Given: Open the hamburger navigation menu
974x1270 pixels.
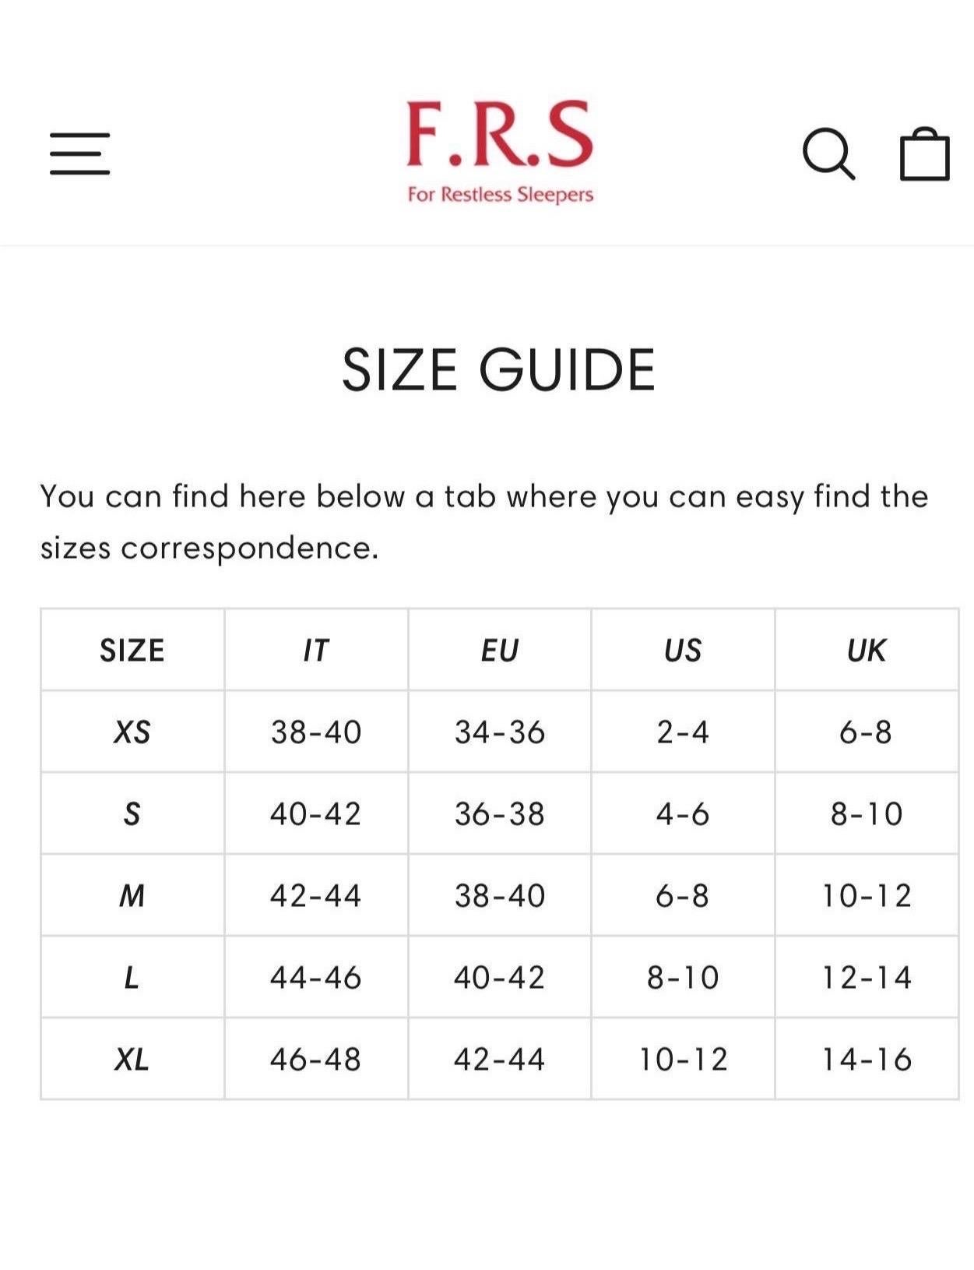Looking at the screenshot, I should pyautogui.click(x=79, y=153).
